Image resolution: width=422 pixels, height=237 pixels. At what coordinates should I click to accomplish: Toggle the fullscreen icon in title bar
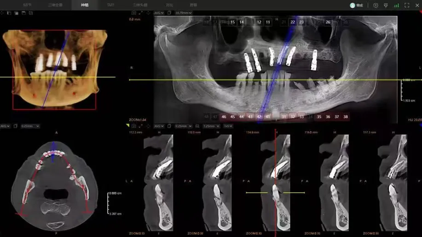(407, 5)
